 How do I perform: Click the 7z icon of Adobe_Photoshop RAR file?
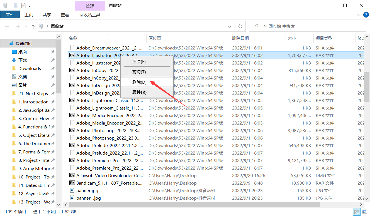pyautogui.click(x=72, y=130)
